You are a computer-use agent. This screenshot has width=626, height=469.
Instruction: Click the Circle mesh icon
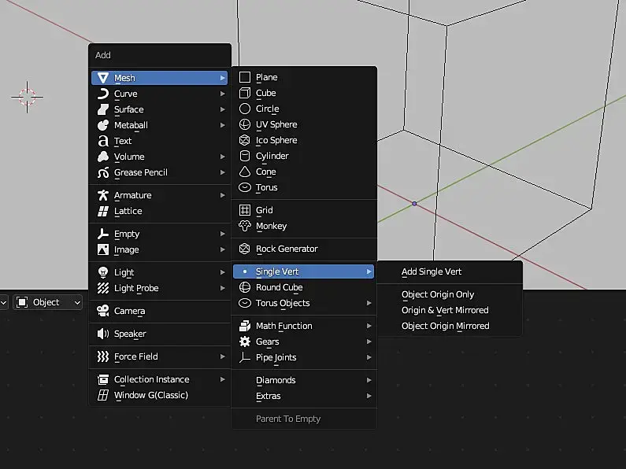tap(245, 109)
